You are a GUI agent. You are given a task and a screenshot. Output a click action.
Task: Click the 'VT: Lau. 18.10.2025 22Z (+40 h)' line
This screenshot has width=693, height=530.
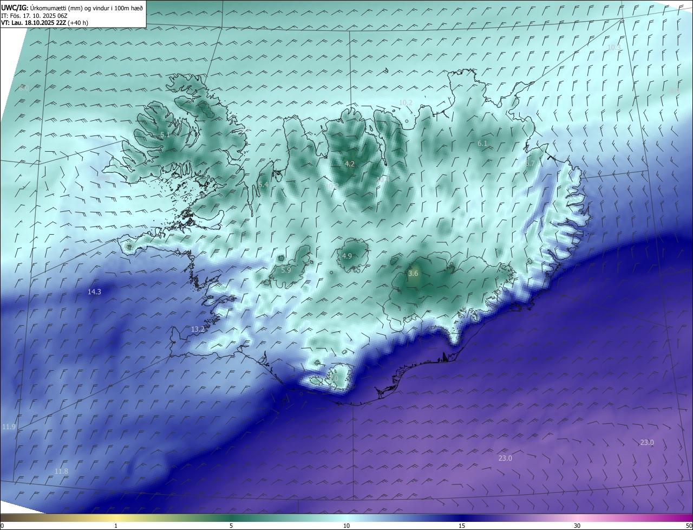pos(45,23)
